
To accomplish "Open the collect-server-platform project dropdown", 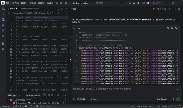I will coord(82,3).
